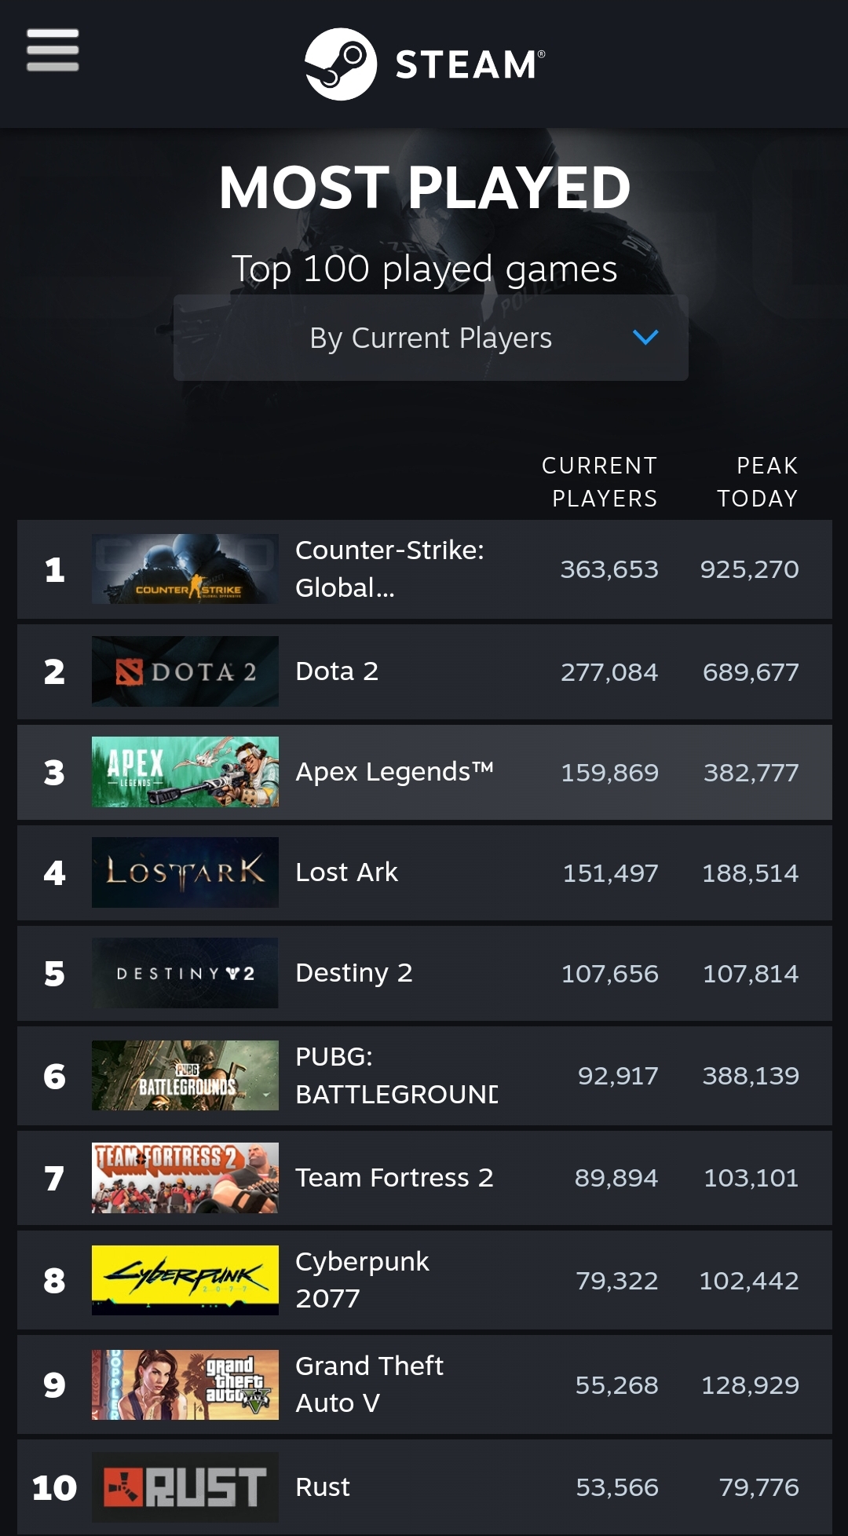Select the Top 100 played games heading
The height and width of the screenshot is (1536, 848).
(x=424, y=270)
